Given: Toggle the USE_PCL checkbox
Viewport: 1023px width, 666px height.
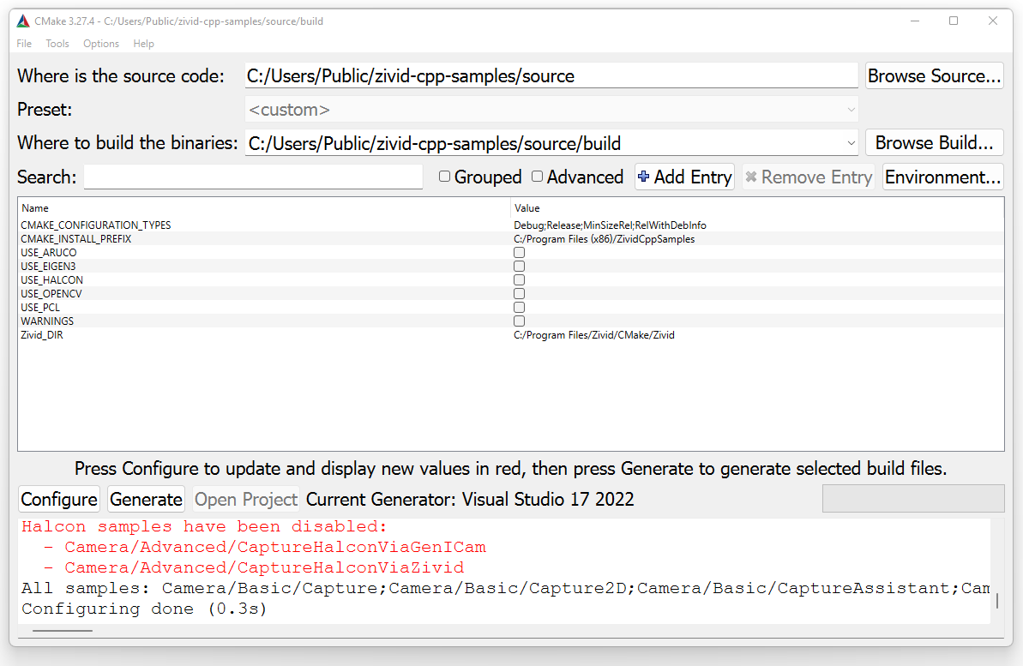Looking at the screenshot, I should [x=519, y=308].
